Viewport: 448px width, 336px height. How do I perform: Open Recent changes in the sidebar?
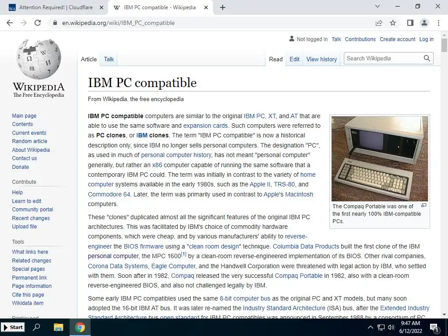(x=31, y=218)
